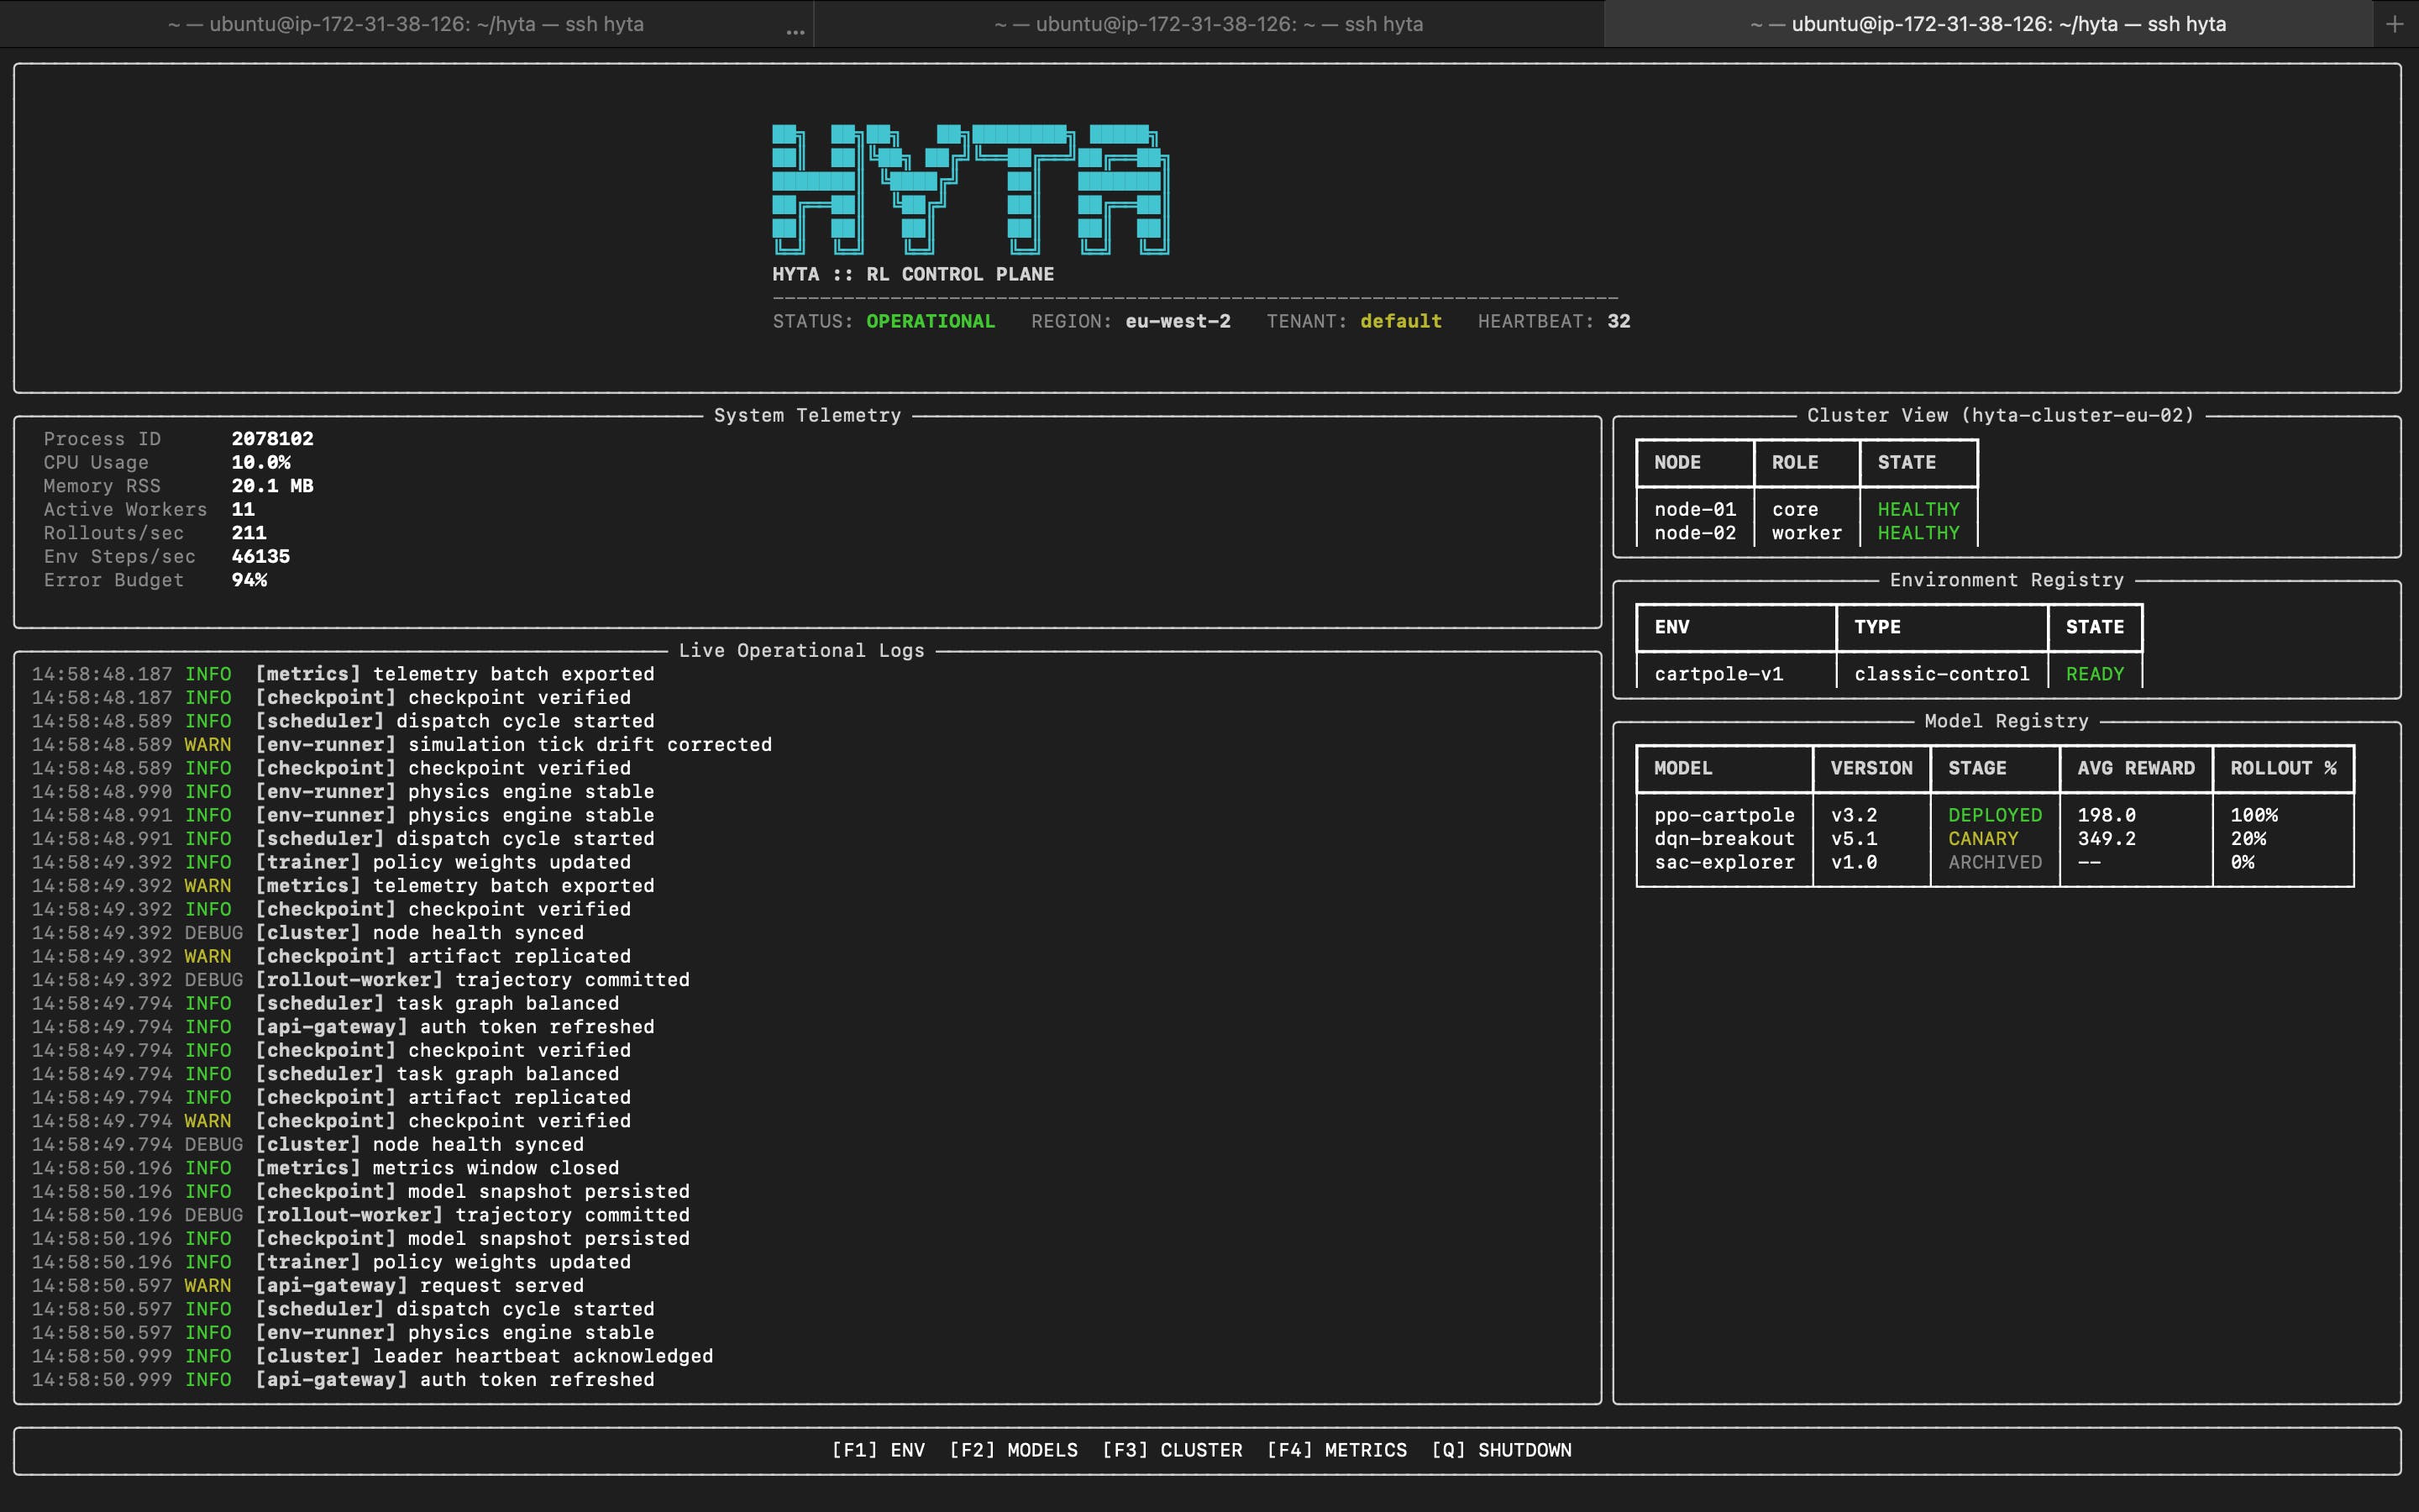Select node-01 in Cluster View
2419x1512 pixels.
1694,510
